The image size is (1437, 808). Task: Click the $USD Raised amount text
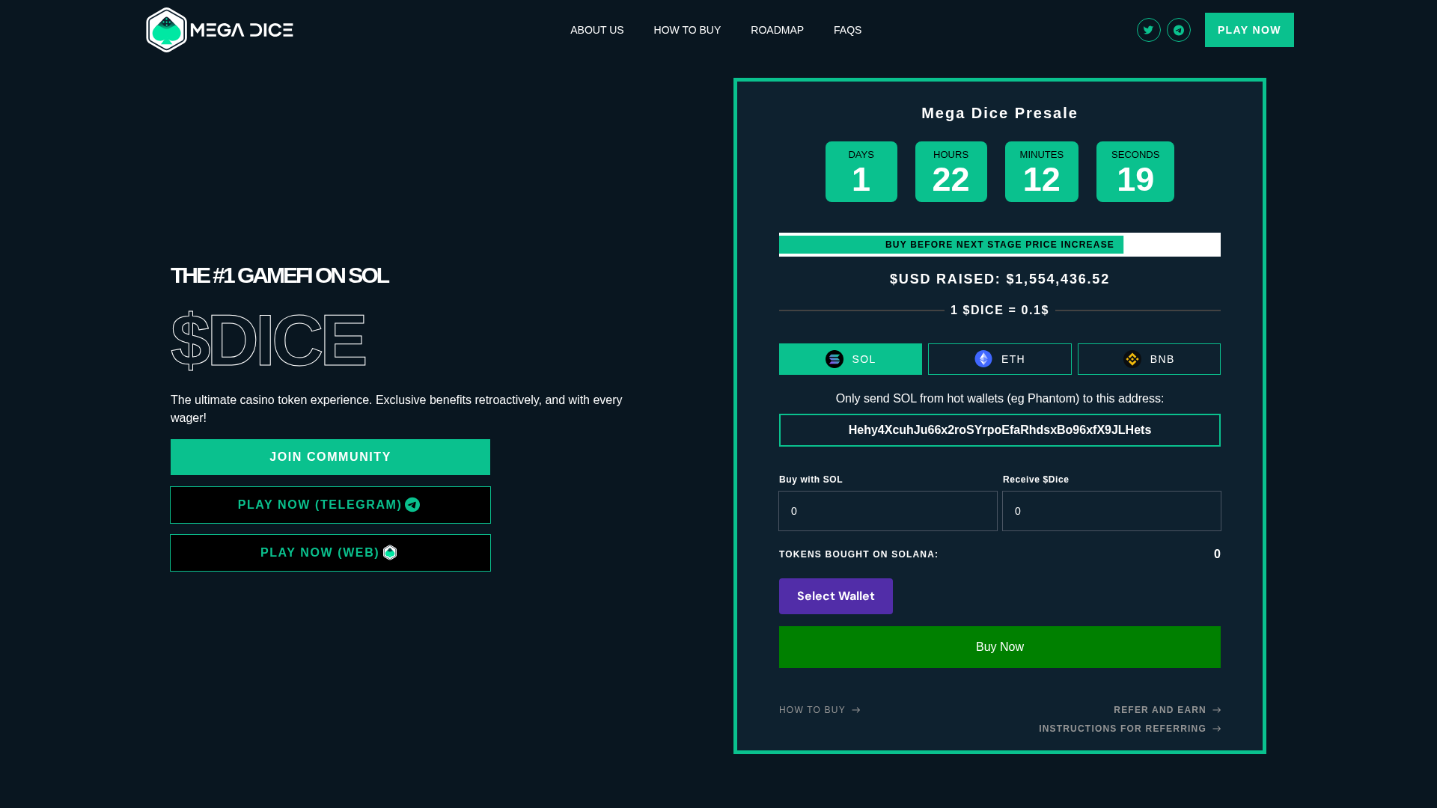1000,279
